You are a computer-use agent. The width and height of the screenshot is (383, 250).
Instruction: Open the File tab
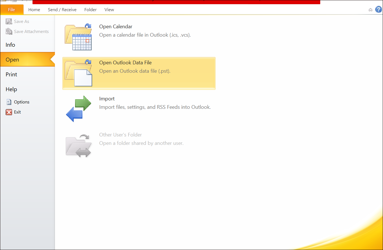click(x=12, y=10)
